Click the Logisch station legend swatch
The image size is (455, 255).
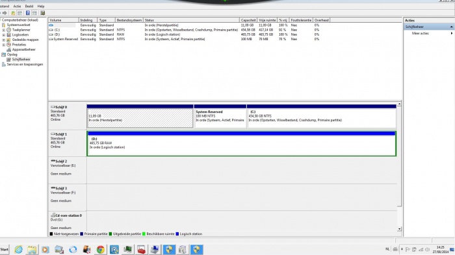coord(177,234)
